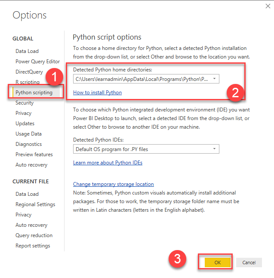Dismiss dialog with Cancel button
The image size is (274, 278).
[249, 263]
